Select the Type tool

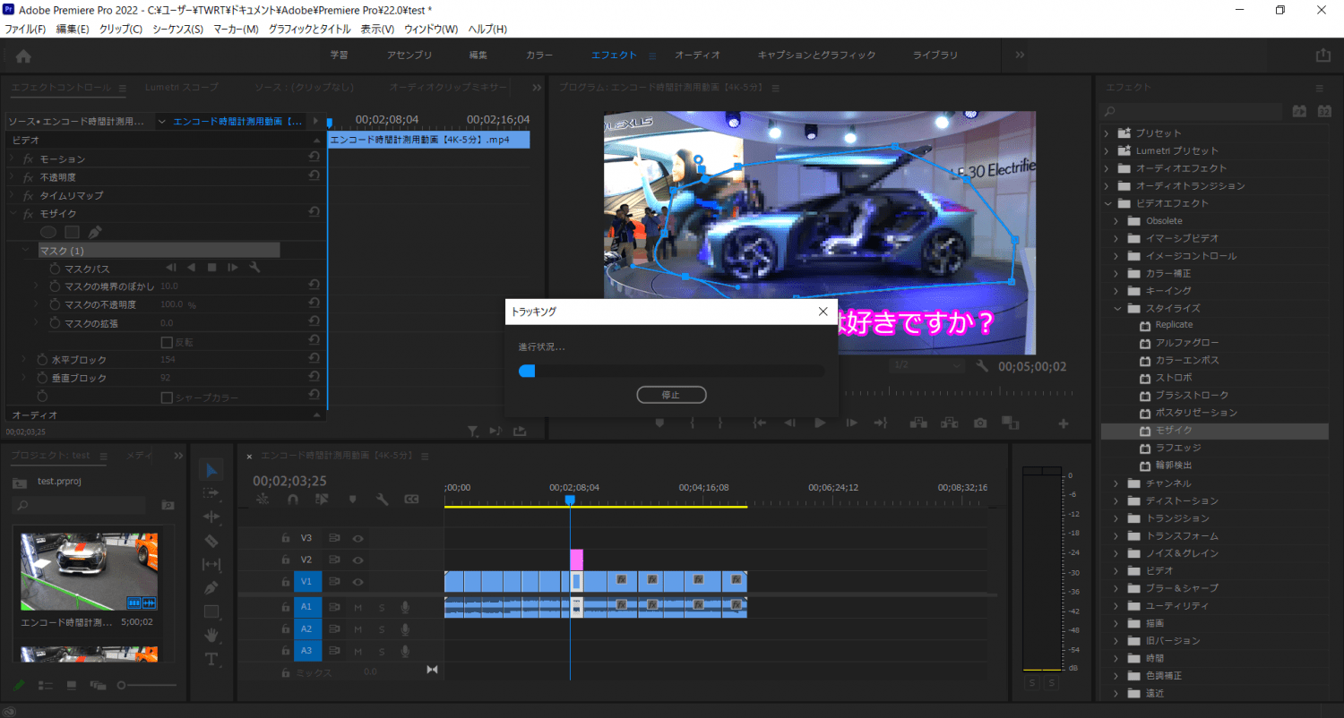coord(211,659)
